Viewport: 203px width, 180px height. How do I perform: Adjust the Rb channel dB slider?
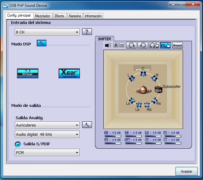pyautogui.click(x=173, y=143)
